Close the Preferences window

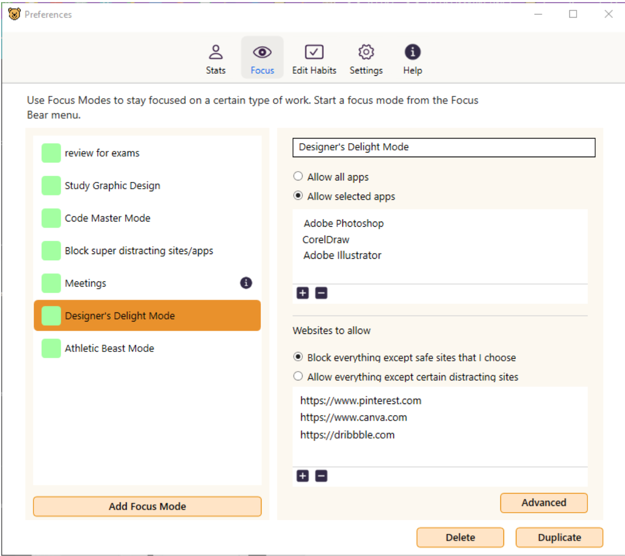[609, 14]
